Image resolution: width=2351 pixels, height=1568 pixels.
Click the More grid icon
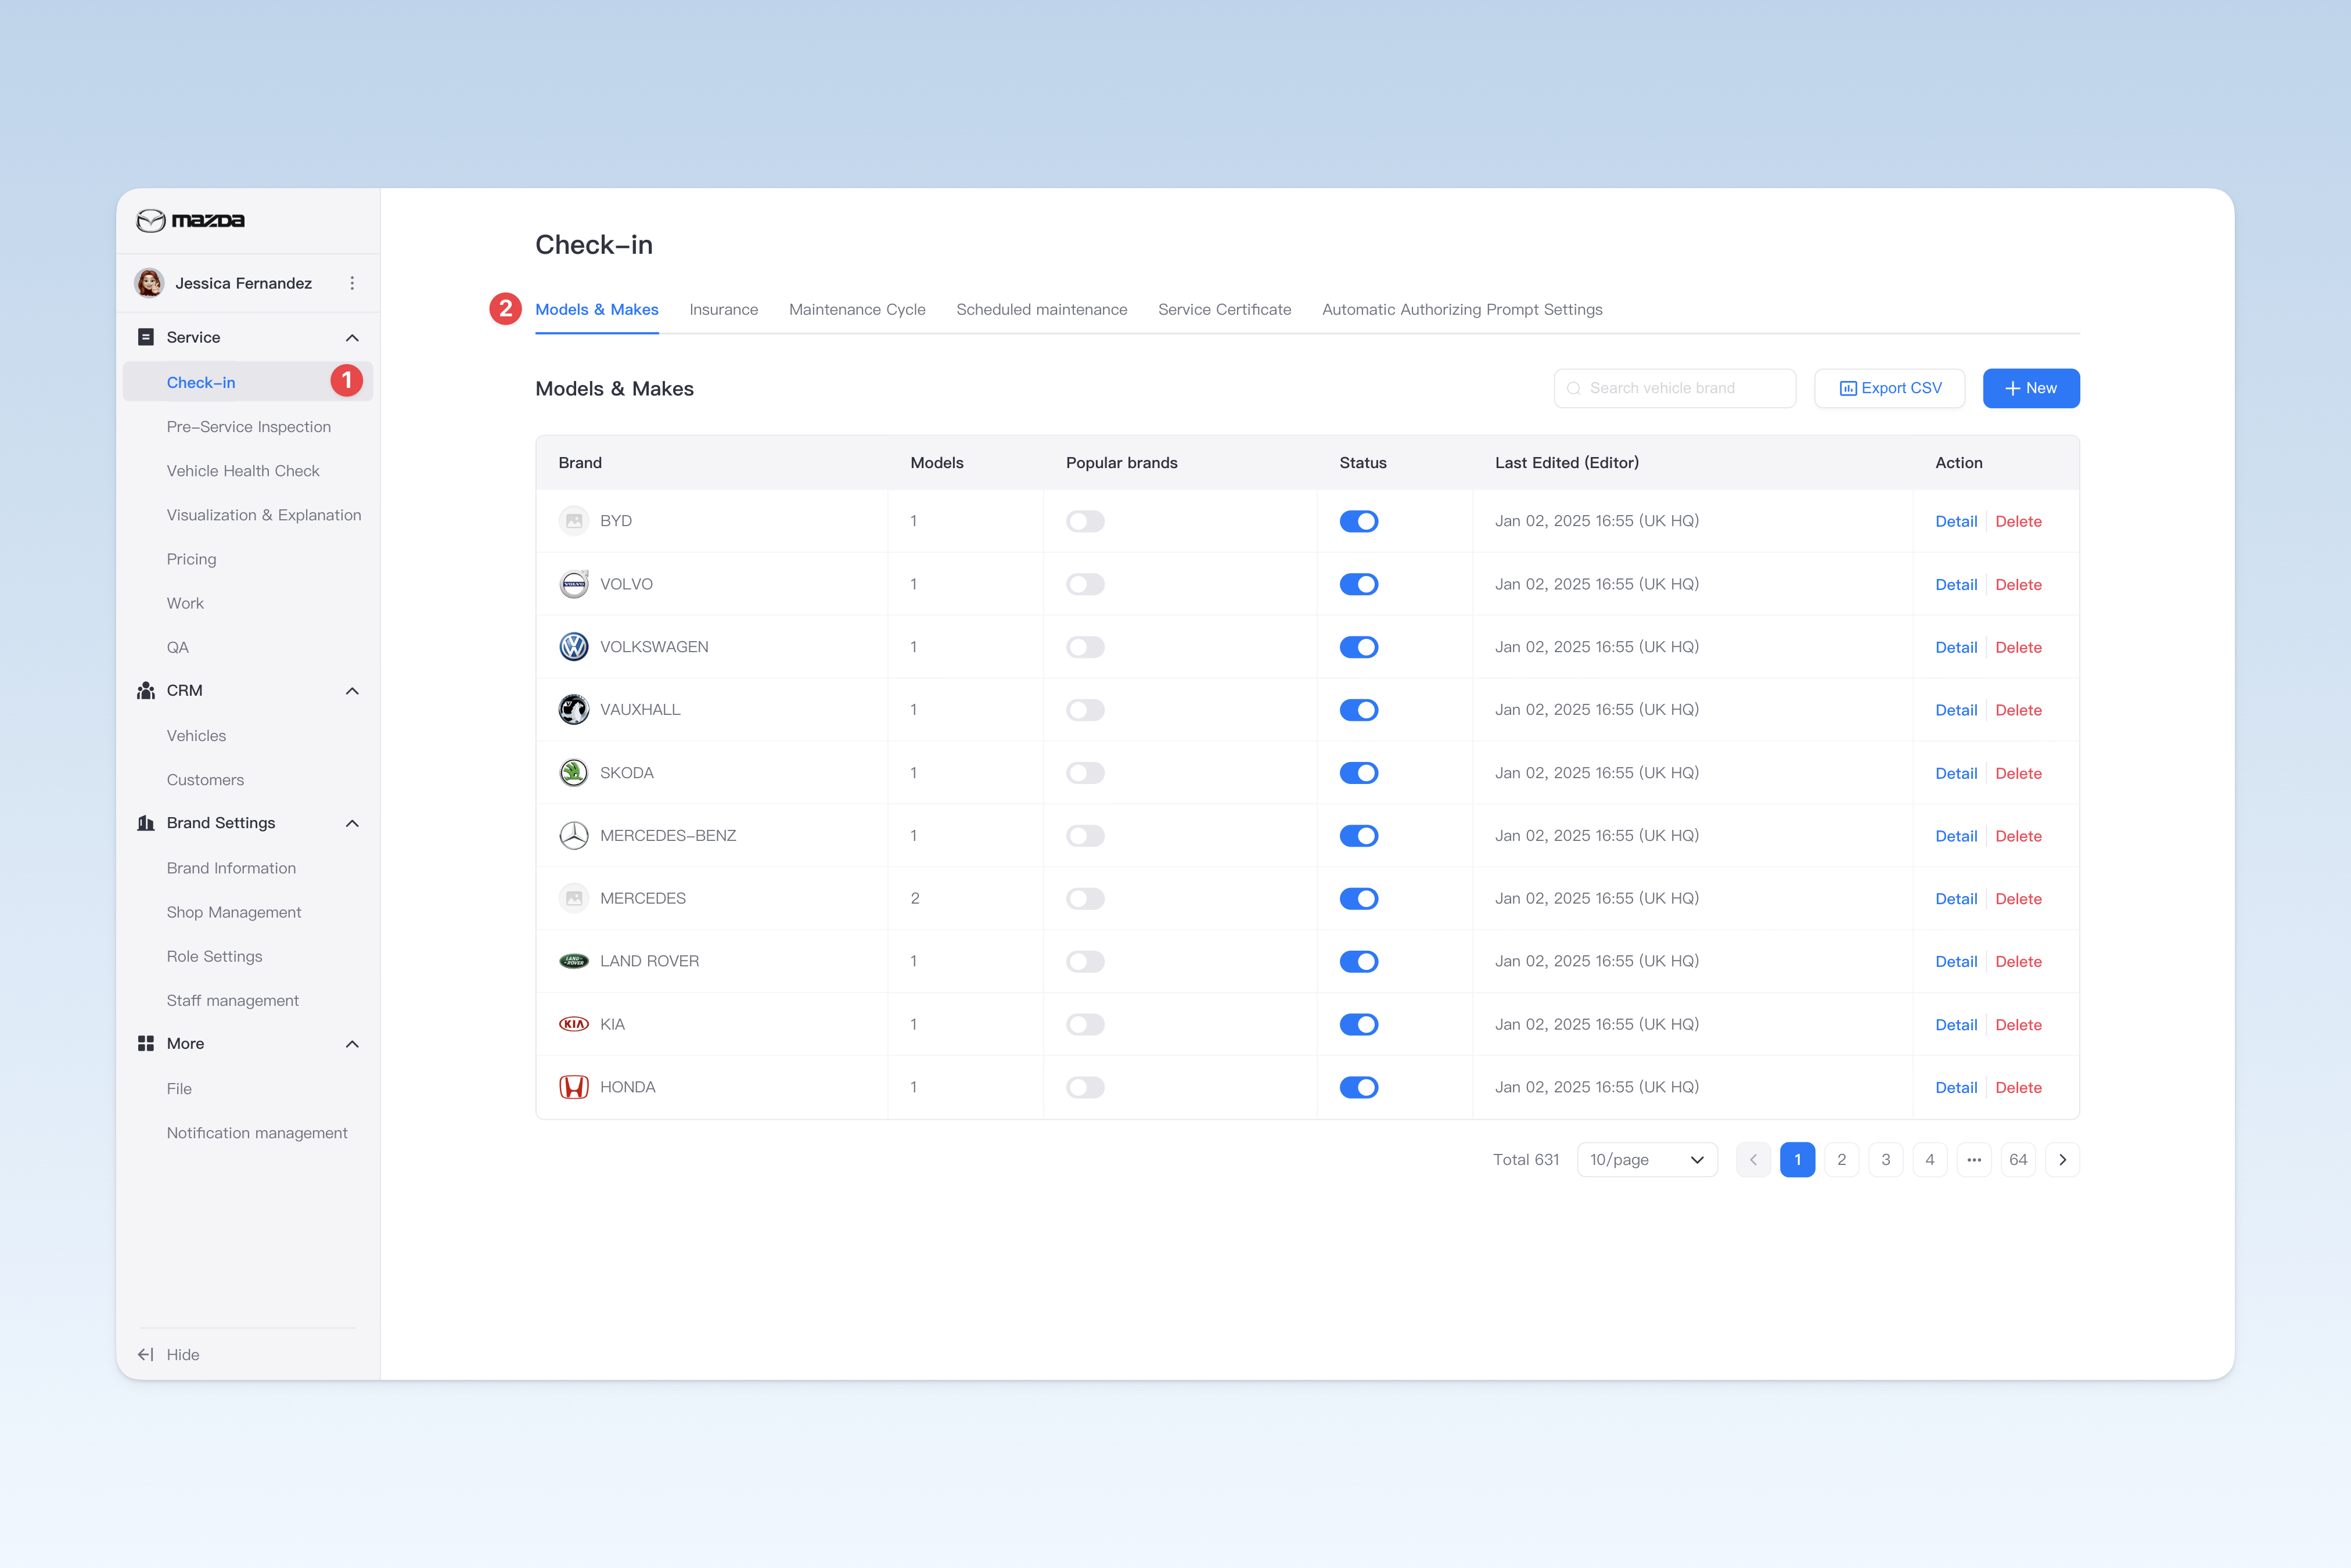(146, 1043)
